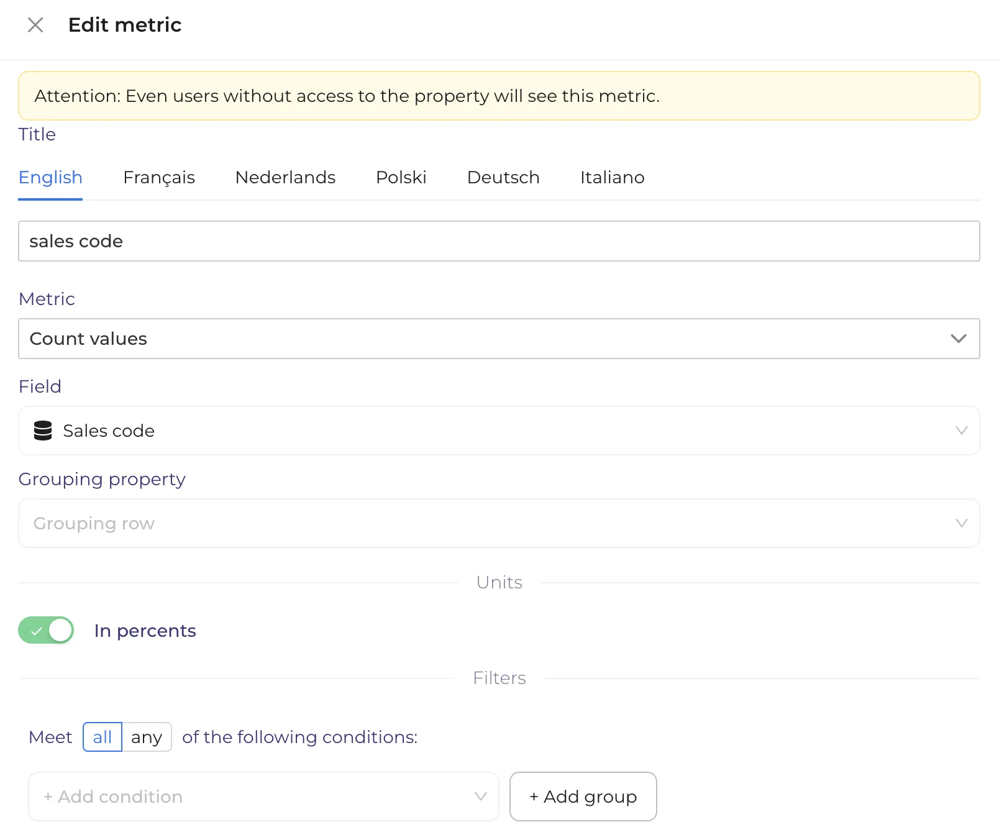
Task: Switch to the Nederlands title tab
Action: [285, 178]
